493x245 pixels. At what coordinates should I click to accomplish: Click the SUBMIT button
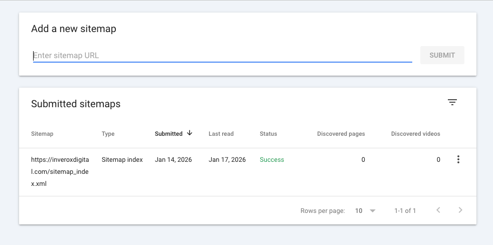point(442,55)
